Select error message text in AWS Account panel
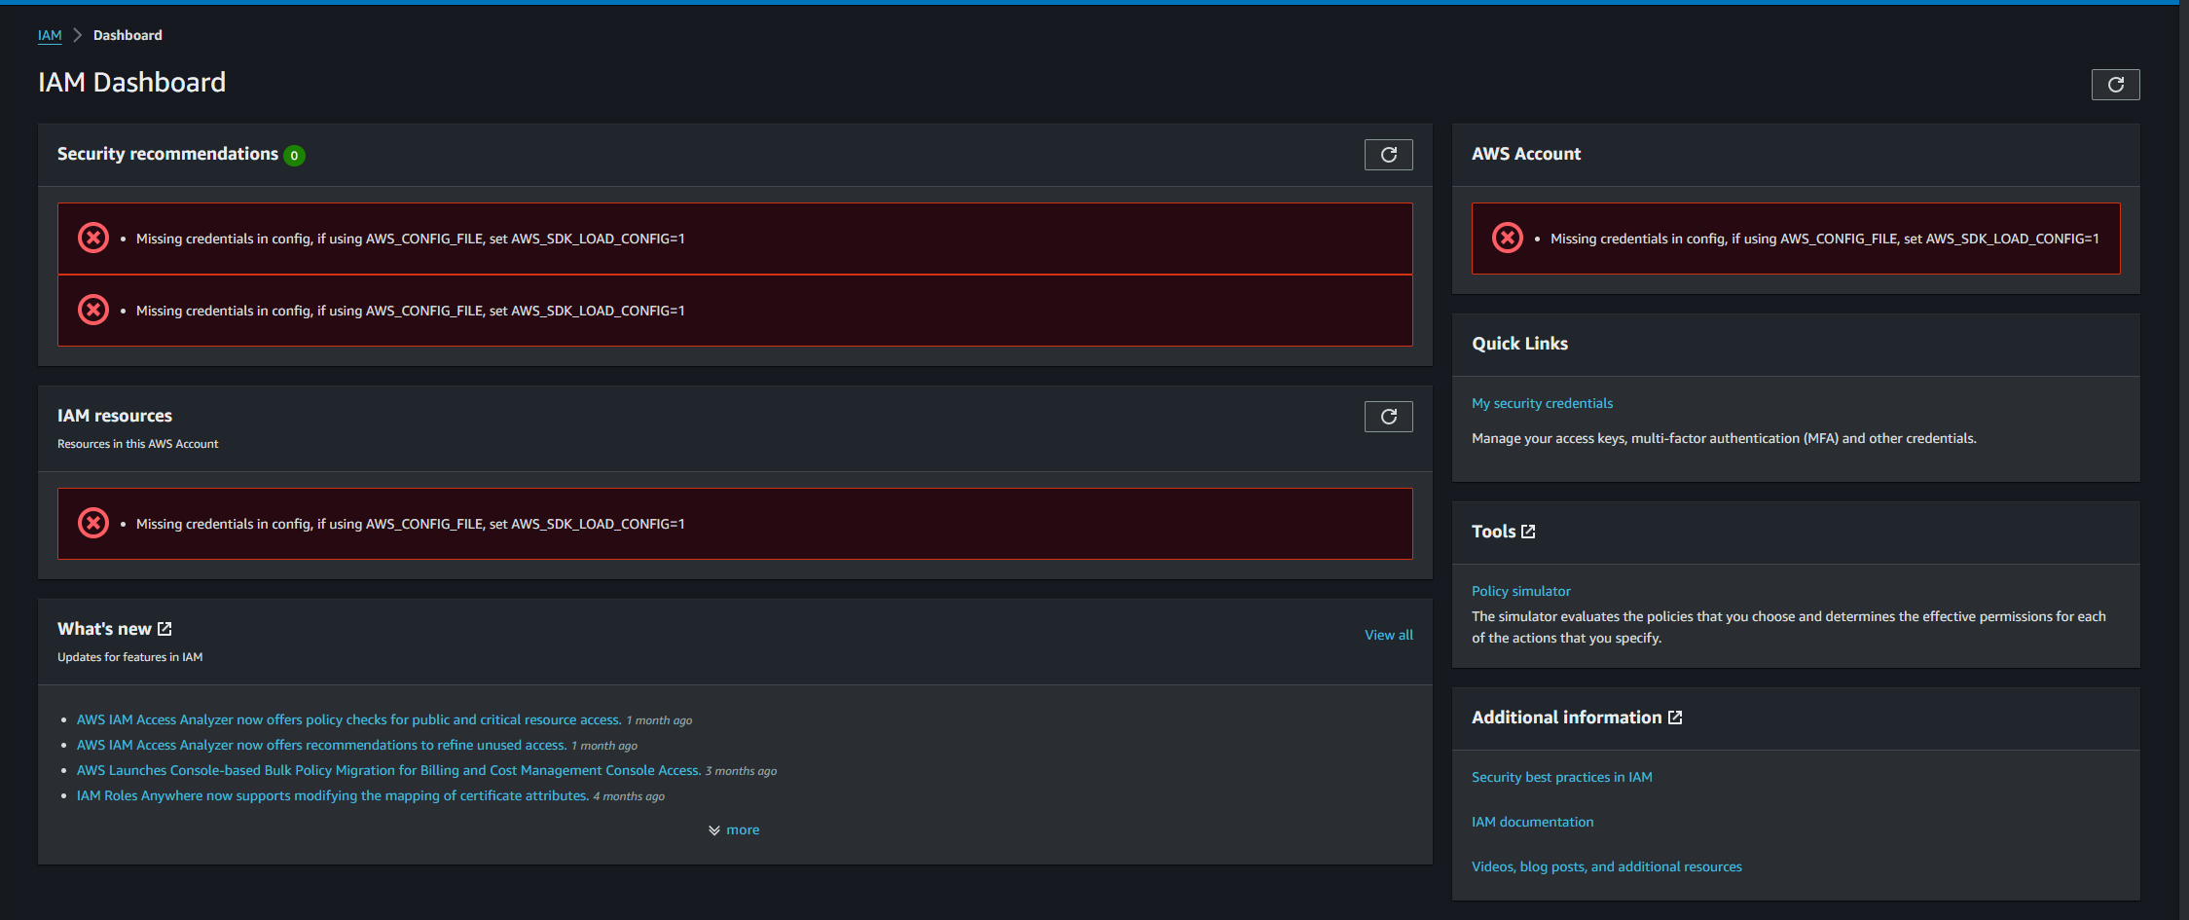 [1824, 239]
